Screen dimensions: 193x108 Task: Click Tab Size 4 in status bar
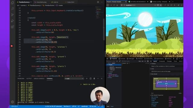67,106
